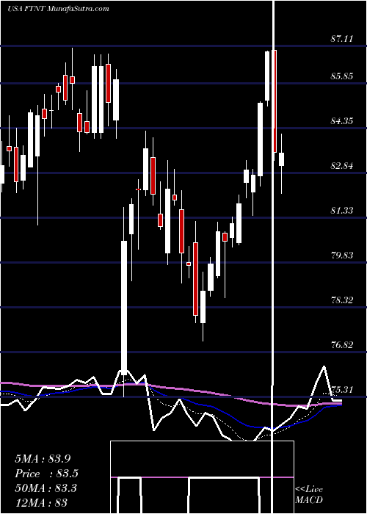
Task: Click the 87.11 price axis label
Action: click(342, 39)
